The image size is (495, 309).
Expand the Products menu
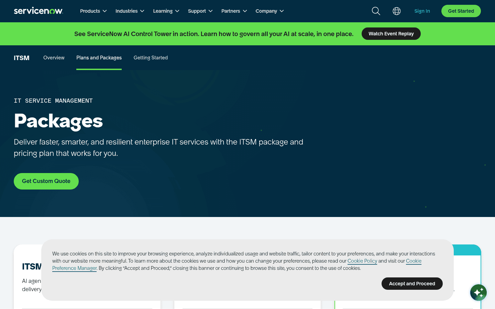point(93,11)
